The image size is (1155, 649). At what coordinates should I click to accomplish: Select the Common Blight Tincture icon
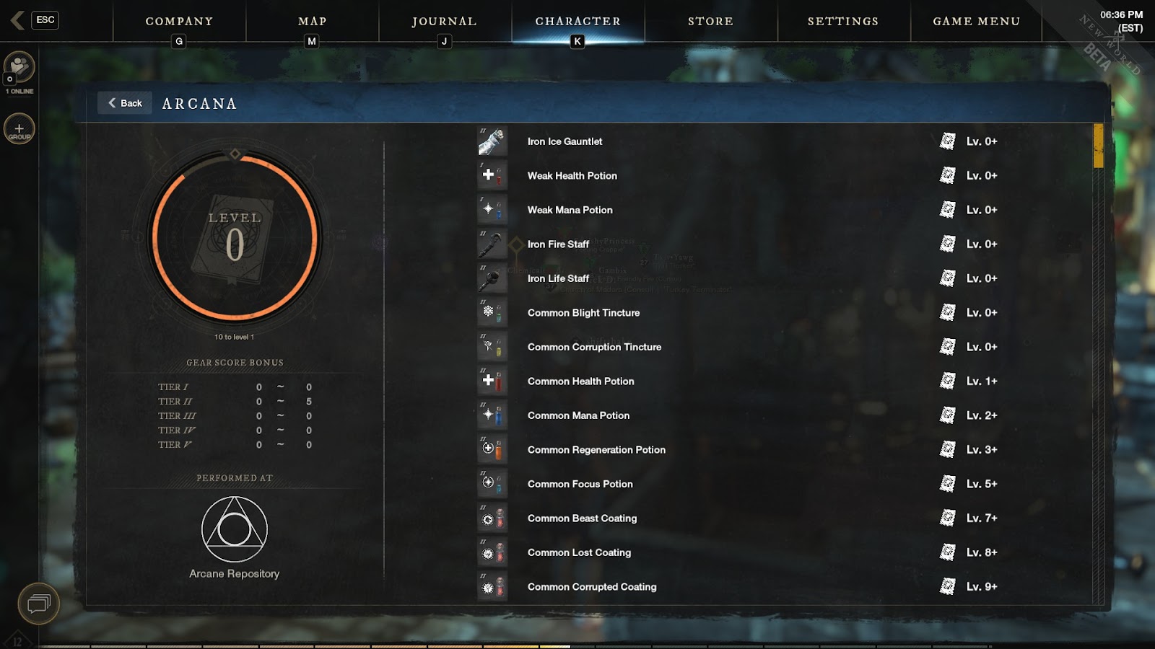coord(492,312)
